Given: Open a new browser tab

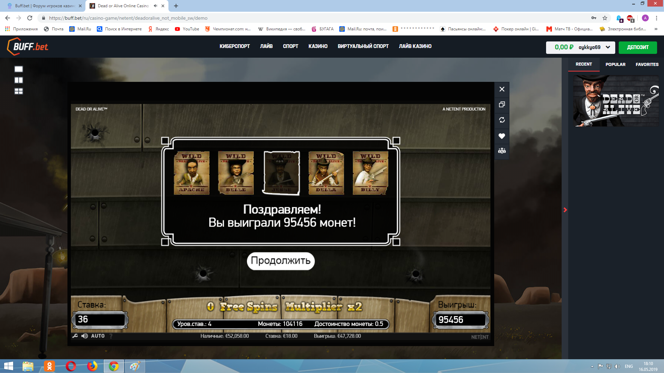Looking at the screenshot, I should tap(176, 6).
